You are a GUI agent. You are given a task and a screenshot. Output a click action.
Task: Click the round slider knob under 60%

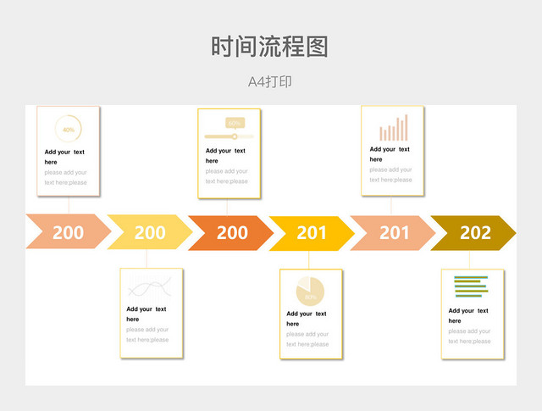coord(235,136)
